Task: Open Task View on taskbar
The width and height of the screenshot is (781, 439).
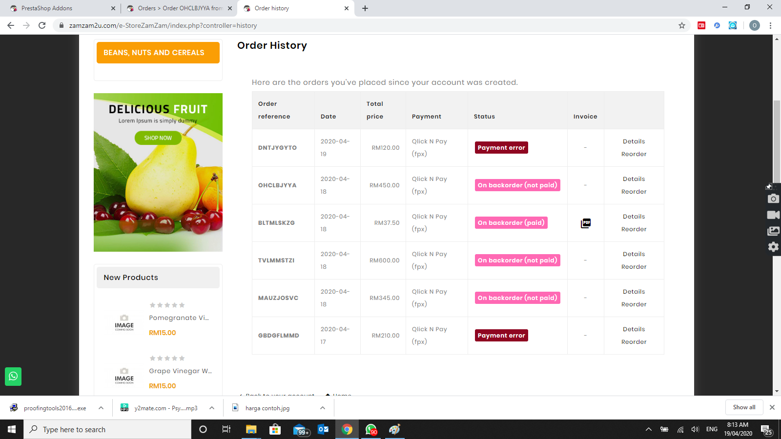Action: (226, 429)
